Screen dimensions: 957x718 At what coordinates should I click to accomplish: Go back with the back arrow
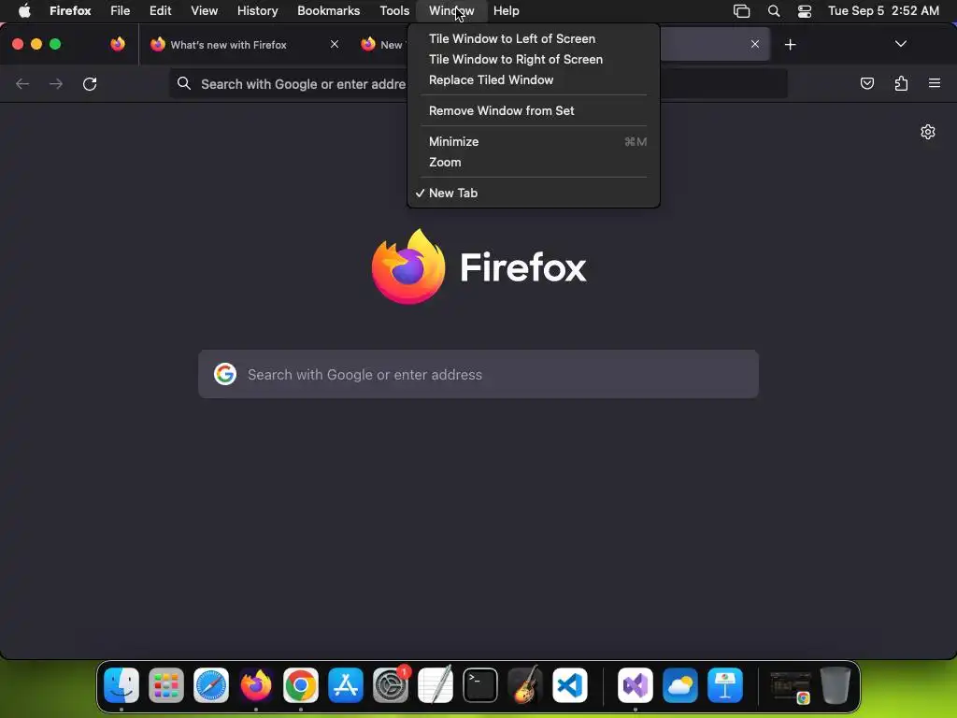pyautogui.click(x=22, y=83)
